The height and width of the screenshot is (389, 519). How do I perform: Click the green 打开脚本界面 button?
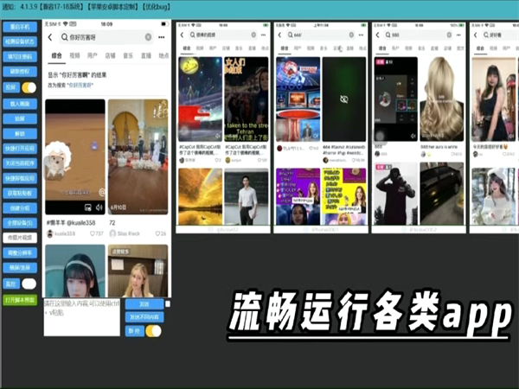click(21, 300)
